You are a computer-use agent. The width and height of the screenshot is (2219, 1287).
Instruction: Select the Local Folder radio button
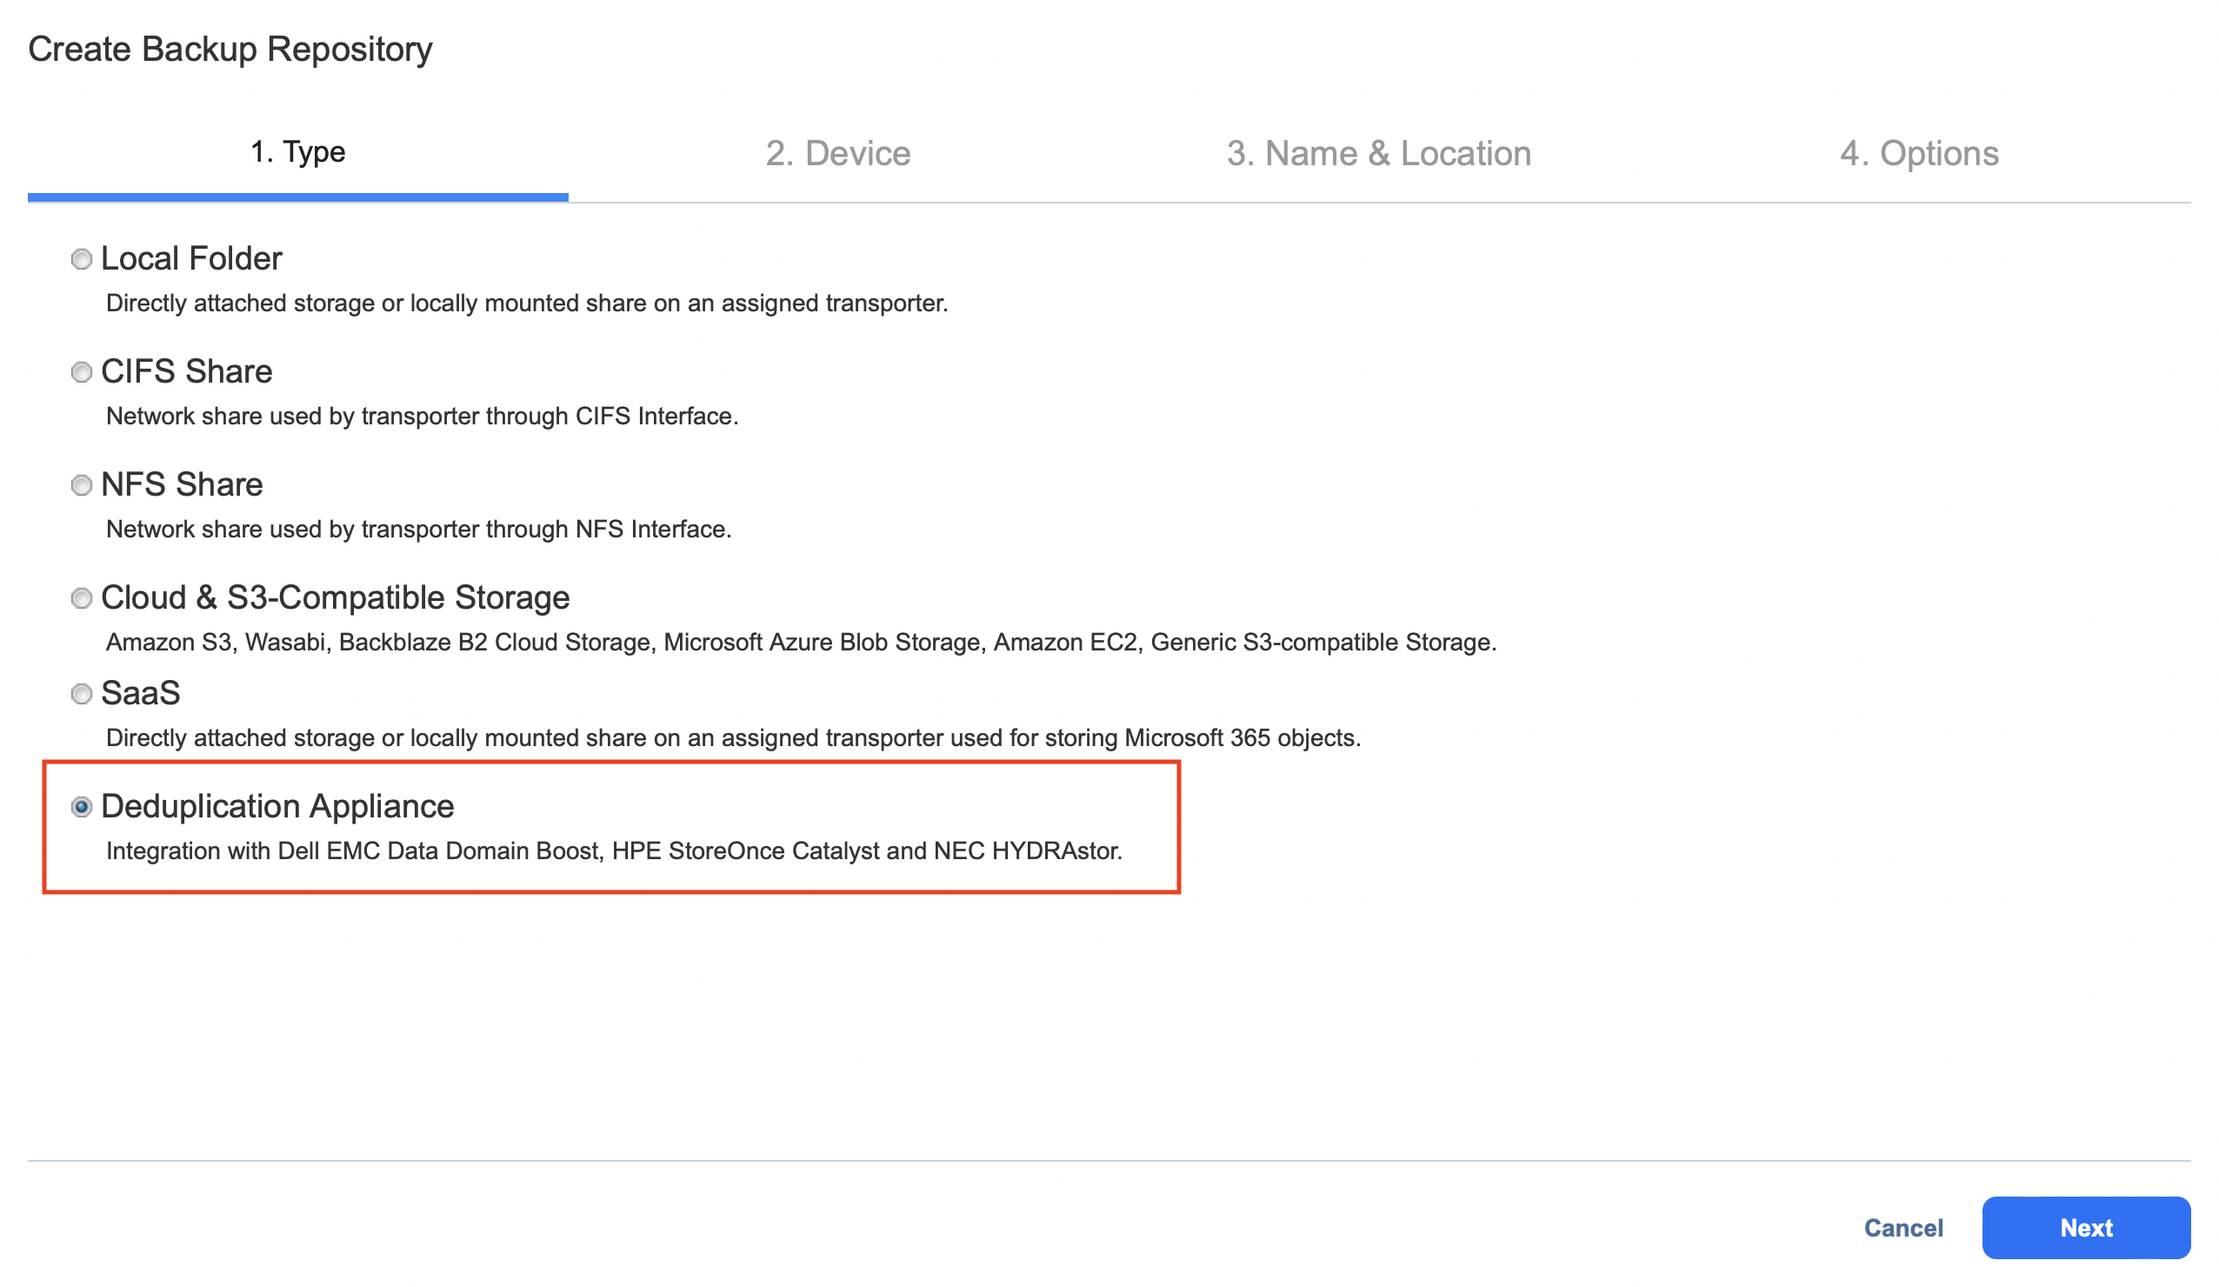point(82,259)
